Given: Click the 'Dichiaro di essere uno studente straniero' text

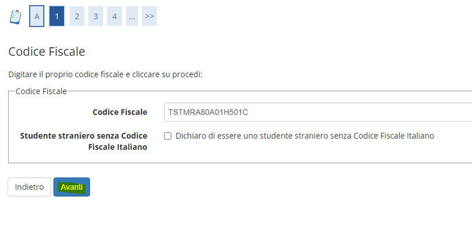Looking at the screenshot, I should (304, 136).
